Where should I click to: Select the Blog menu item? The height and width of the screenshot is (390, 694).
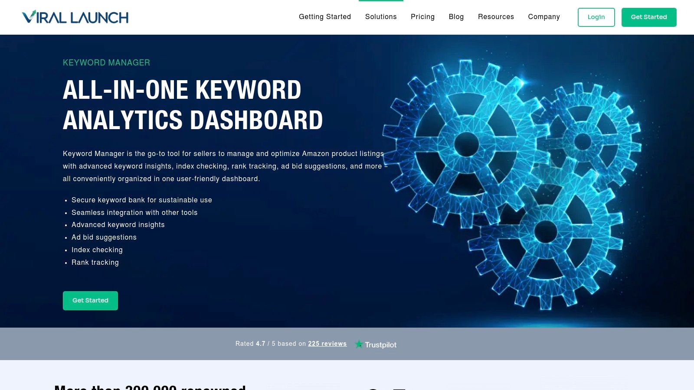point(456,17)
